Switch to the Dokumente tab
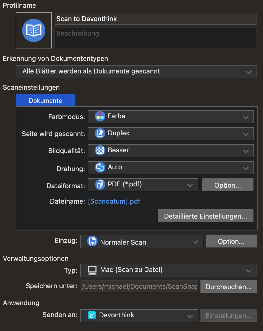Screen dimensions: 263x331 tap(46, 101)
